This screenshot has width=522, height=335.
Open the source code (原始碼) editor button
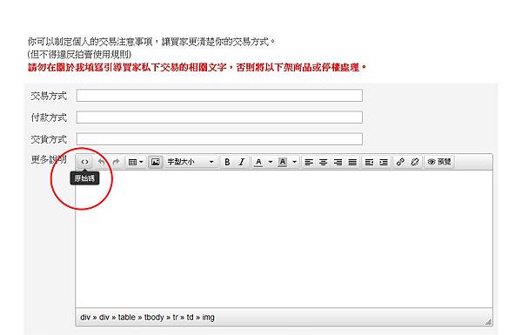[84, 162]
